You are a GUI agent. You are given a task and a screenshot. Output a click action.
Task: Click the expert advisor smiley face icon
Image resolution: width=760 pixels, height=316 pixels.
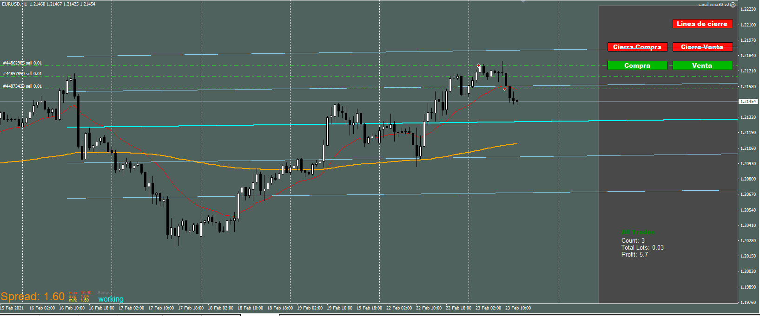(x=733, y=5)
